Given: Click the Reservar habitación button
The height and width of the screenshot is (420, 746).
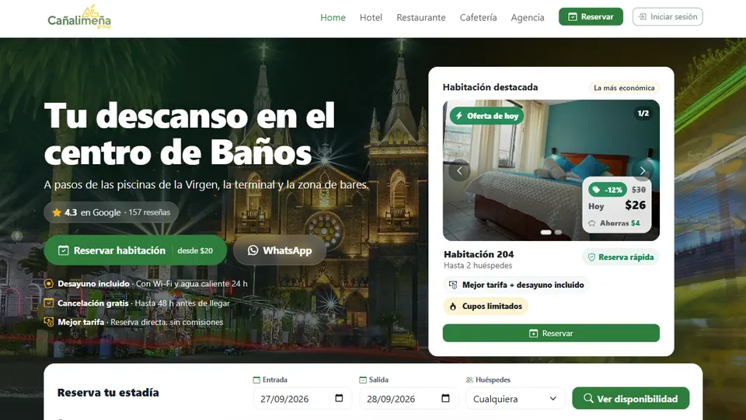Looking at the screenshot, I should click(135, 250).
